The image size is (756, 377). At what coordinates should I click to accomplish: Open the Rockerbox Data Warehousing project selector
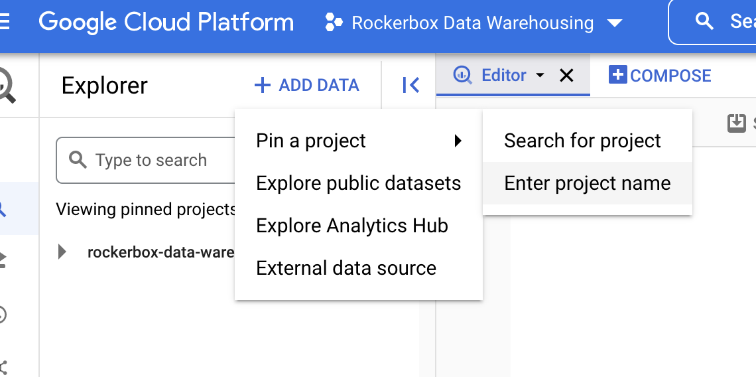pos(473,23)
